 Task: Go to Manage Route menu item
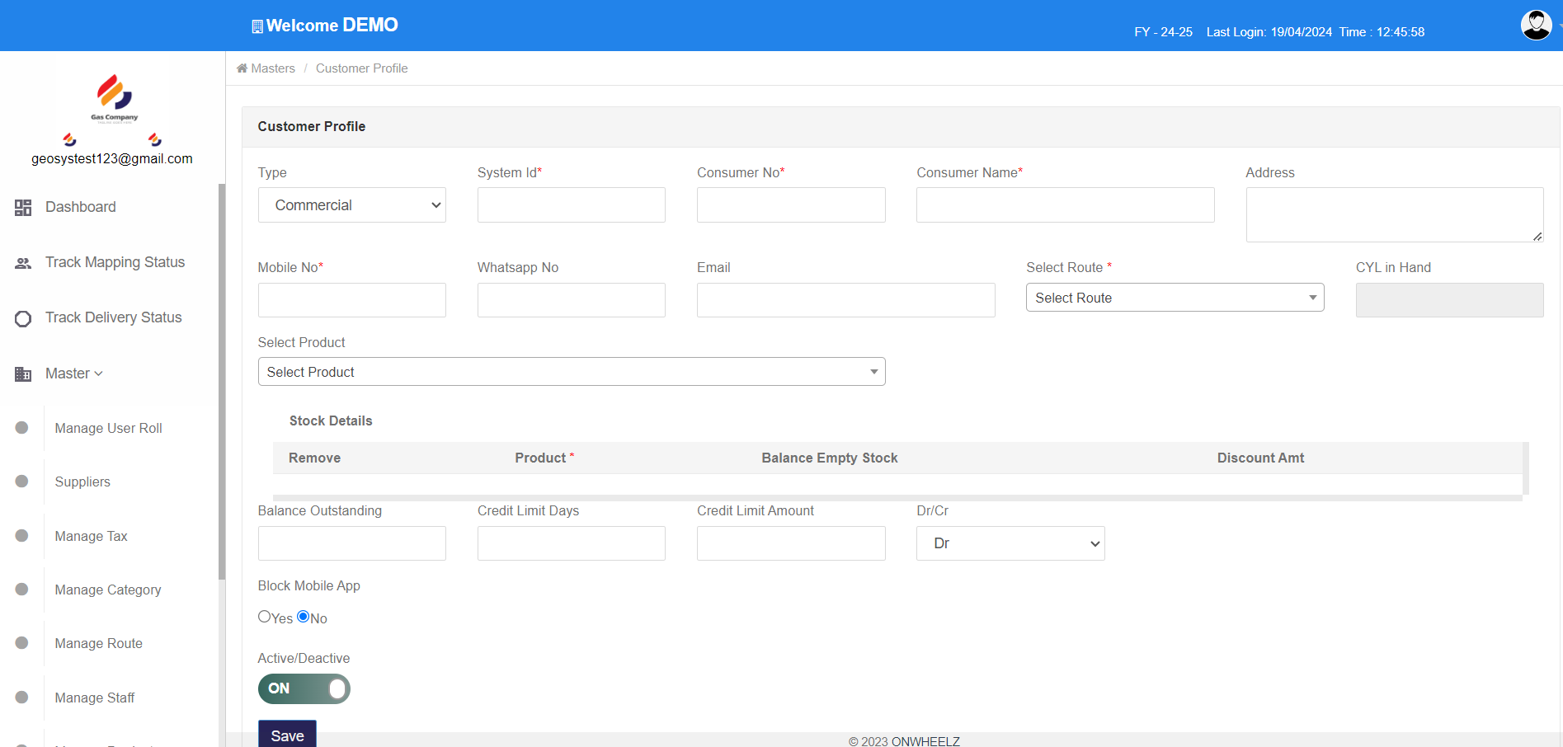(98, 644)
